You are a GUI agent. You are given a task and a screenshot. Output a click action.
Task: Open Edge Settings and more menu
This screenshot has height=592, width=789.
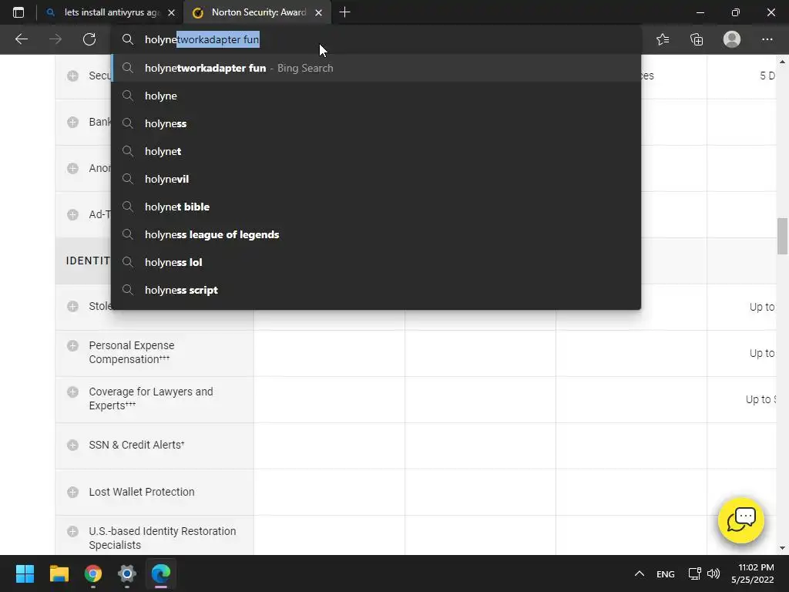pyautogui.click(x=767, y=39)
